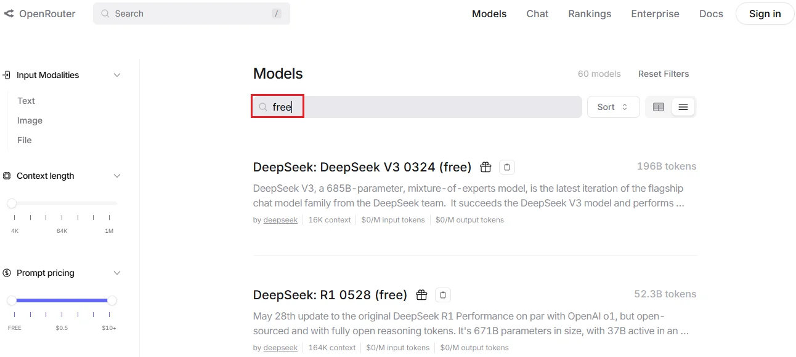Click the 164K context text
Screen dimensions: 796x357
tap(332, 348)
